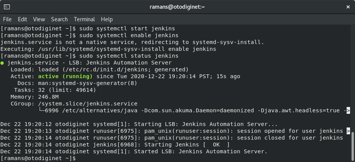Screen dimensions: 355x162
Task: Click the 'session closed for user jenkins' log line
Action: tap(172, 138)
